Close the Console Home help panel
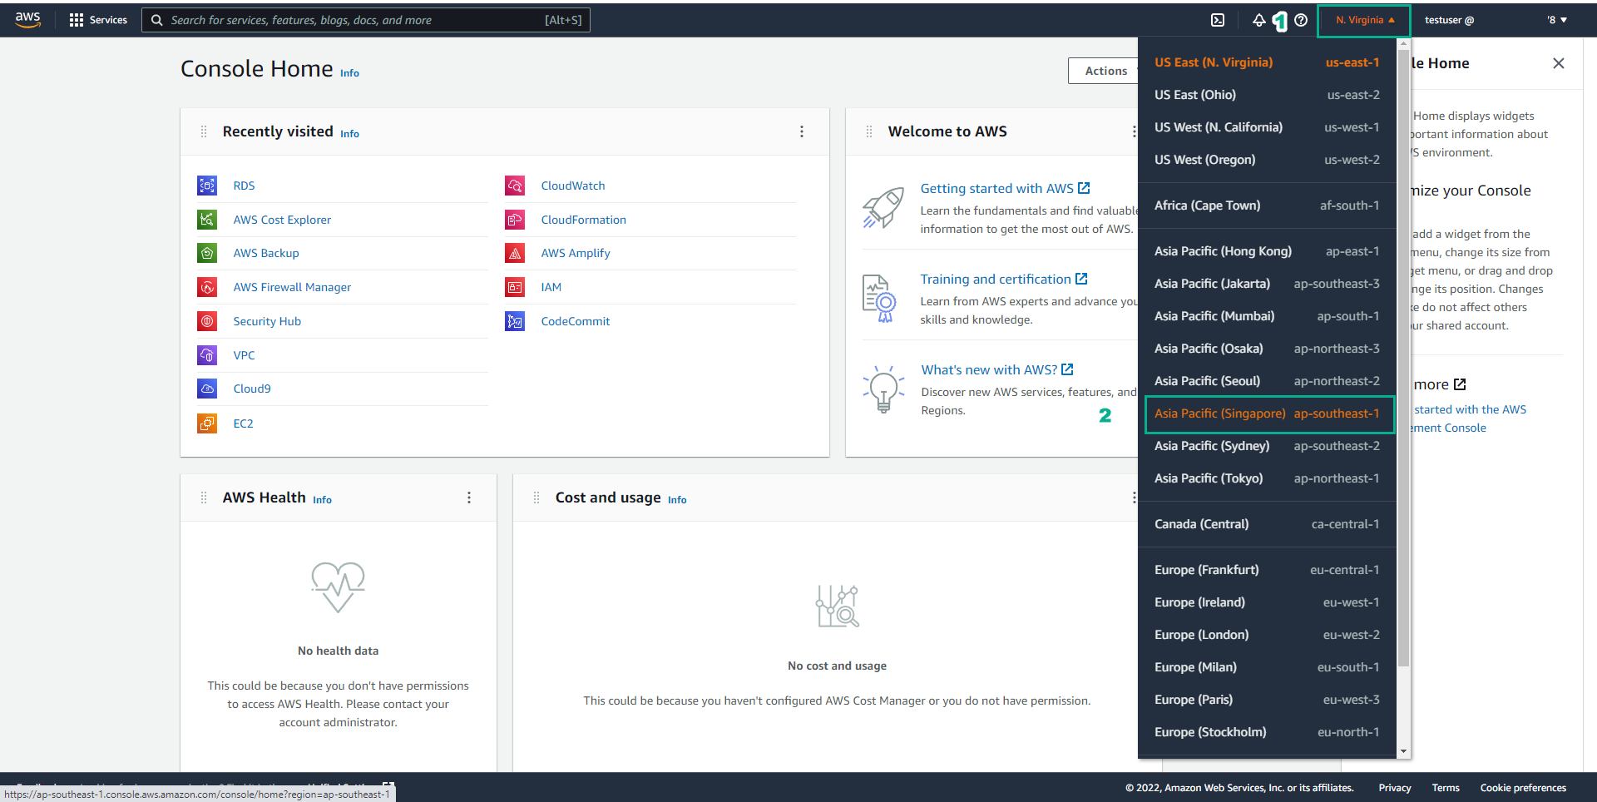 coord(1559,63)
